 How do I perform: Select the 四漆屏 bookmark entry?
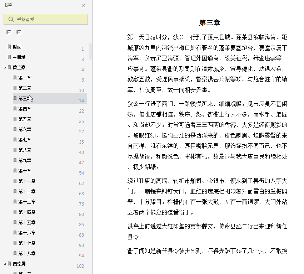point(19,264)
